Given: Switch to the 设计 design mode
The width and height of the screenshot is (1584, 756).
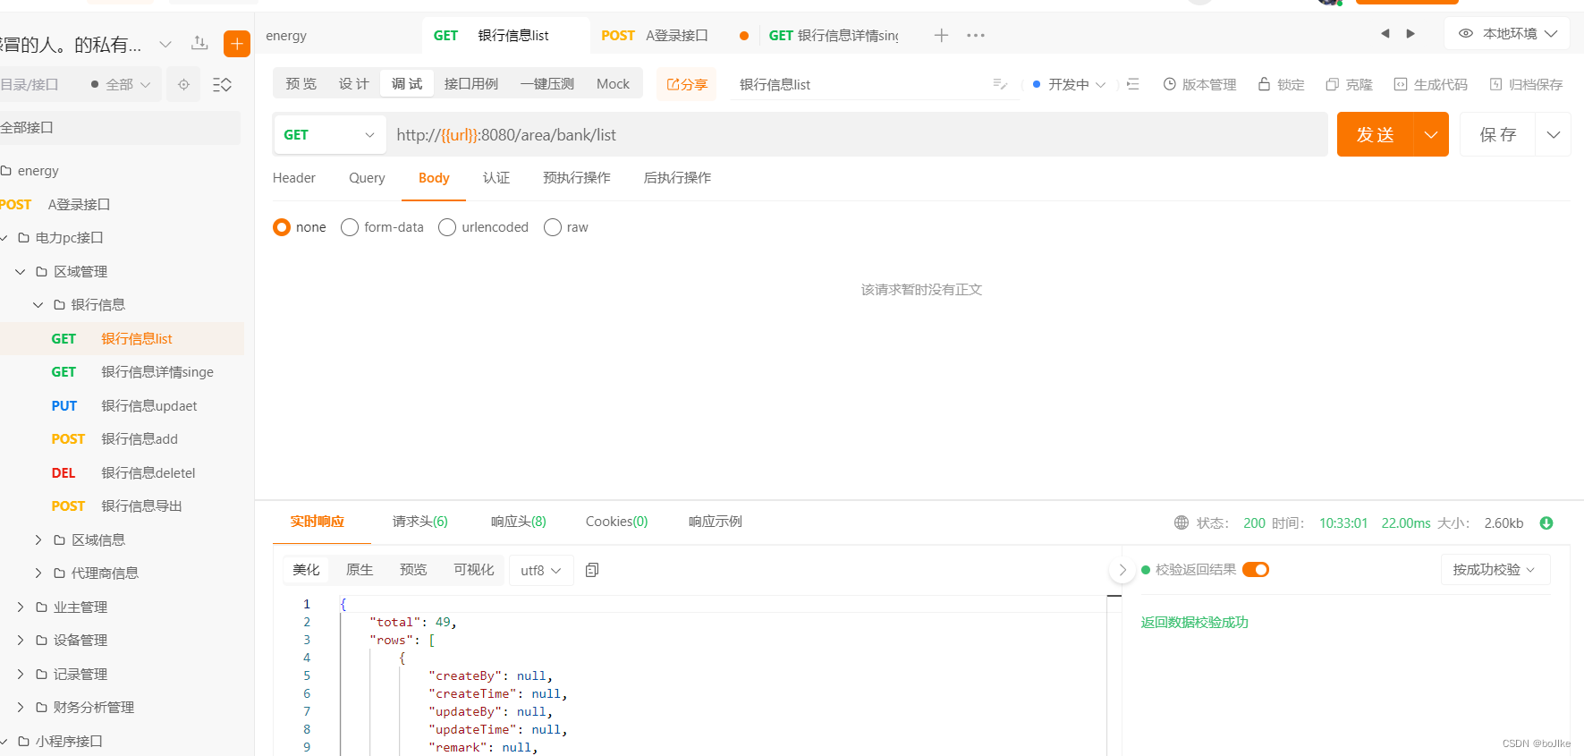Looking at the screenshot, I should point(354,84).
